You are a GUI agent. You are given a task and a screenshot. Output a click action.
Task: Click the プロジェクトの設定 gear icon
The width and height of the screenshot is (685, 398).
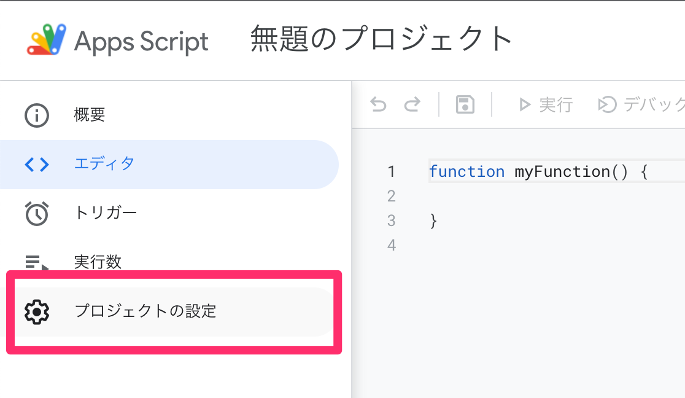[x=37, y=311]
